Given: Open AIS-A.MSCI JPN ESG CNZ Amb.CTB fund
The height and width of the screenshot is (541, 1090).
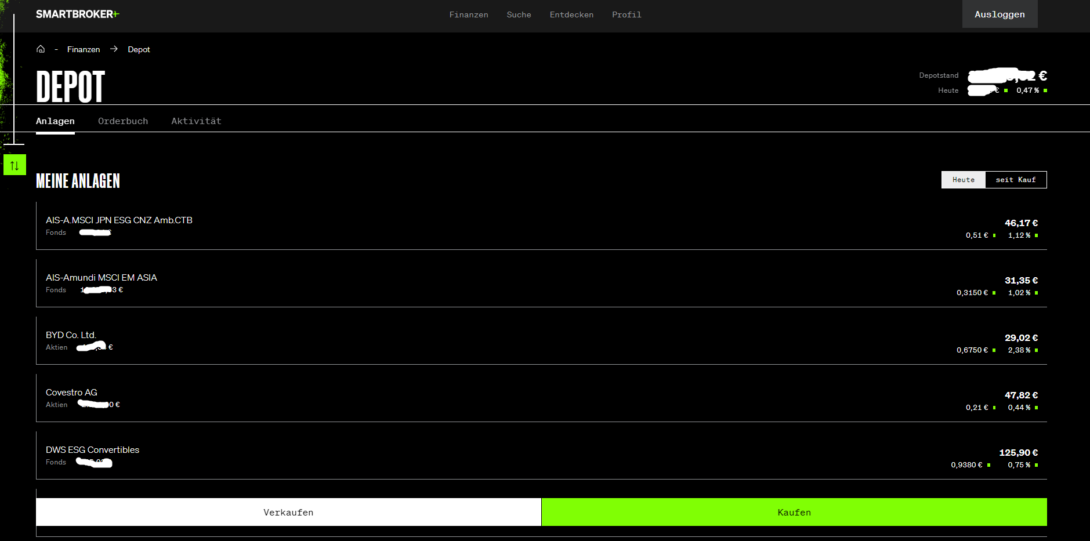Looking at the screenshot, I should 541,226.
